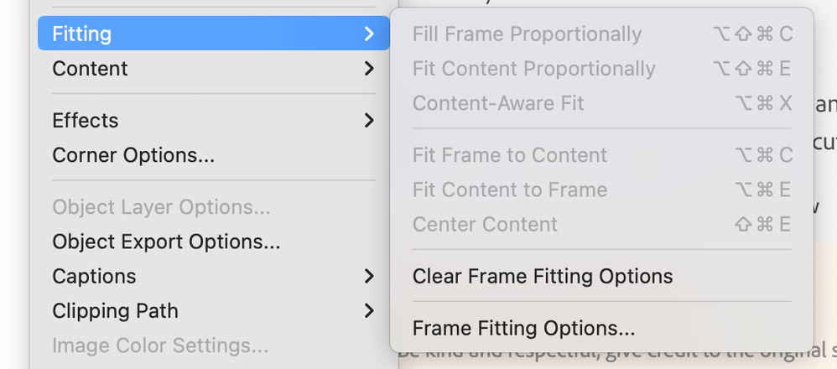
Task: Click the chevron arrow beside Fitting
Action: click(369, 34)
